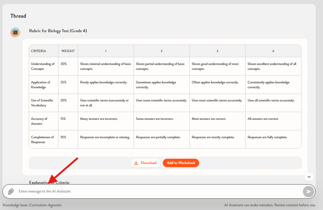The width and height of the screenshot is (323, 210).
Task: Click the Download button
Action: (146, 163)
